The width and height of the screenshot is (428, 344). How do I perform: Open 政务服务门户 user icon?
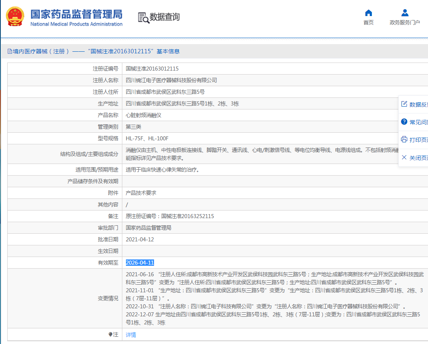coord(405,13)
